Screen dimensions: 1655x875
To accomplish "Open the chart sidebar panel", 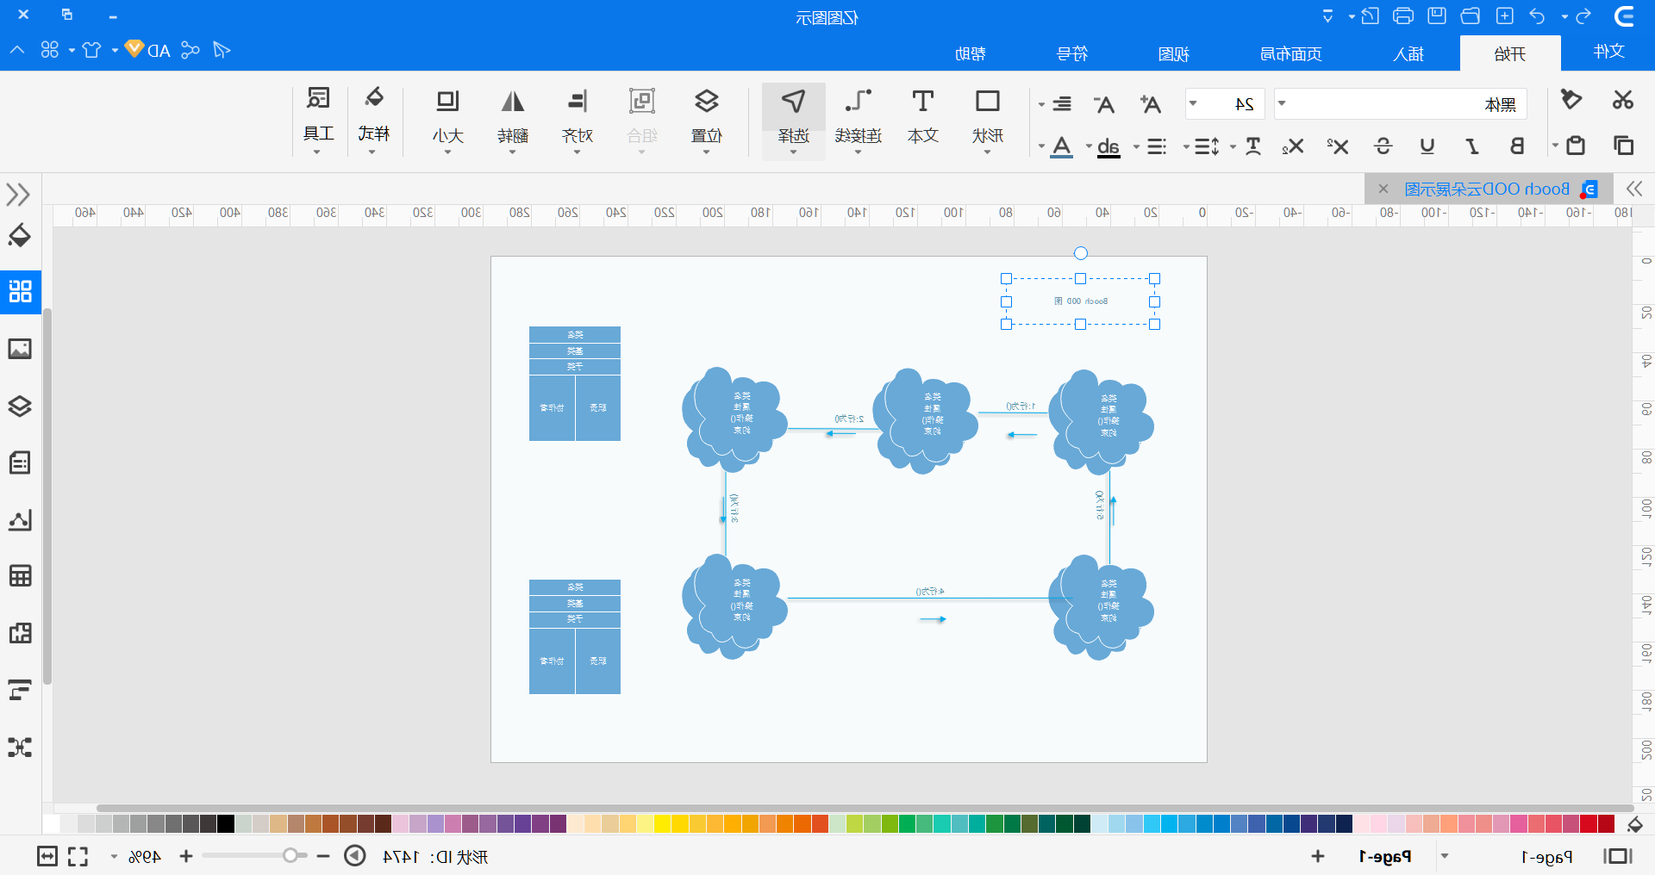I will pos(20,519).
